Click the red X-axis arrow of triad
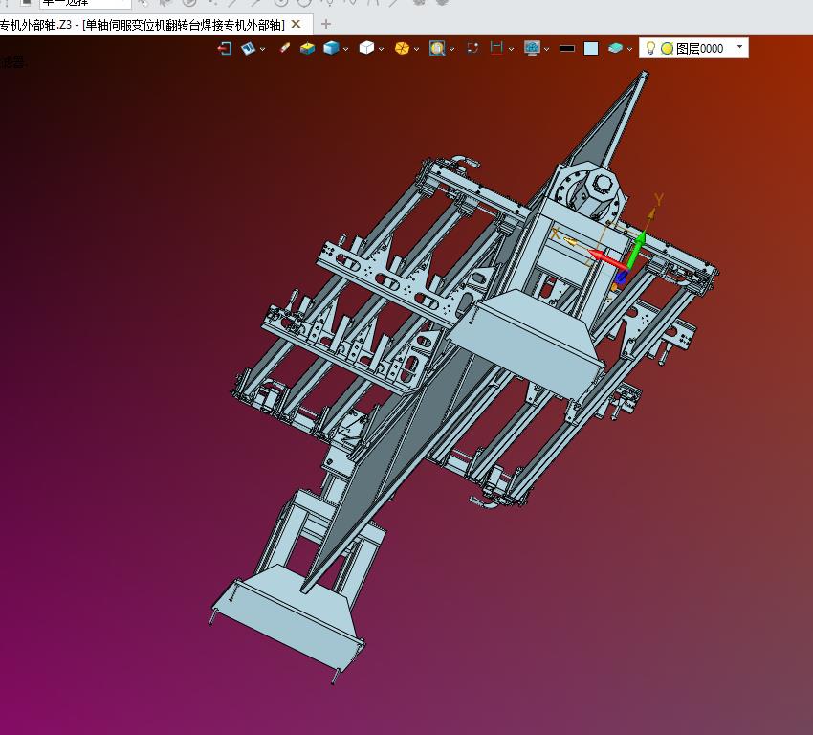The image size is (813, 735). tap(607, 258)
